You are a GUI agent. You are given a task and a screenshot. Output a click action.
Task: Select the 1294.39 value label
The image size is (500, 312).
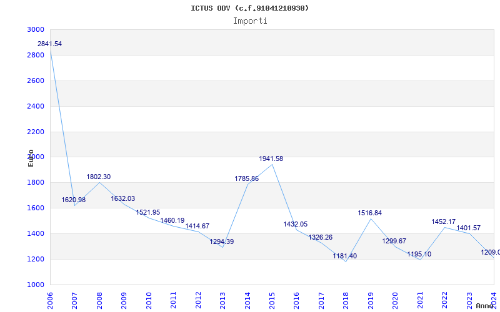(x=222, y=241)
